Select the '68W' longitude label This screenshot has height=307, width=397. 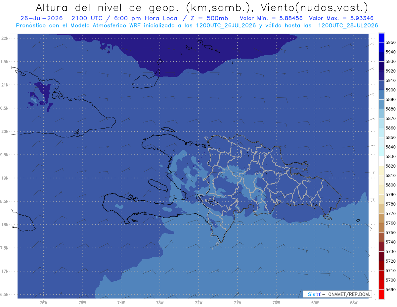click(354, 303)
